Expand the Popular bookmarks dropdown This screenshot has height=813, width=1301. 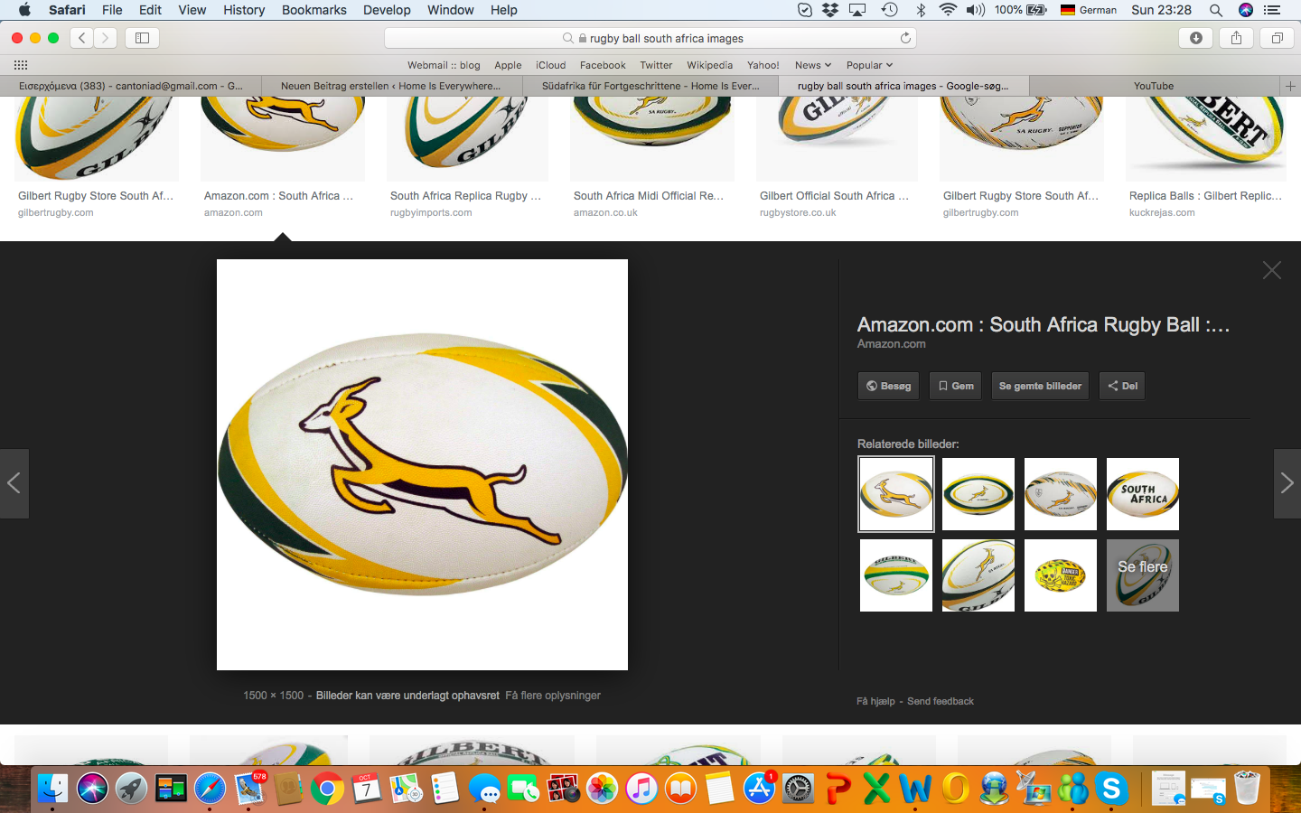tap(869, 65)
